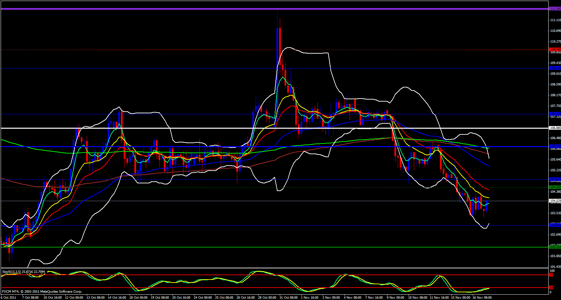Screen dimensions: 561x300
Task: Select the blue 107.430 price label
Action: click(x=555, y=114)
